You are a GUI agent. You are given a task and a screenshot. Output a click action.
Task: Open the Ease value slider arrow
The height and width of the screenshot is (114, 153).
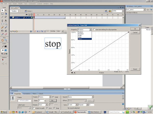[45, 101]
